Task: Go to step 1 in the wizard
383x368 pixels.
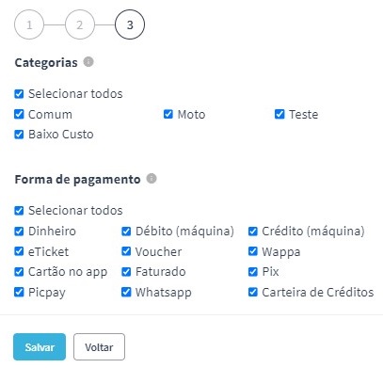Action: [29, 24]
